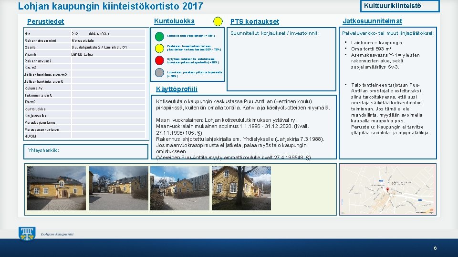This screenshot has width=458, height=257.
Task: Click the 'Jälleenhankinta-arvo/m2' row label
Action: (46, 75)
